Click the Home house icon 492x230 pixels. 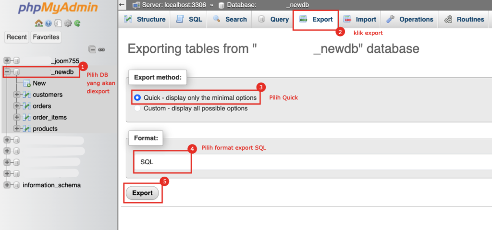(x=38, y=23)
